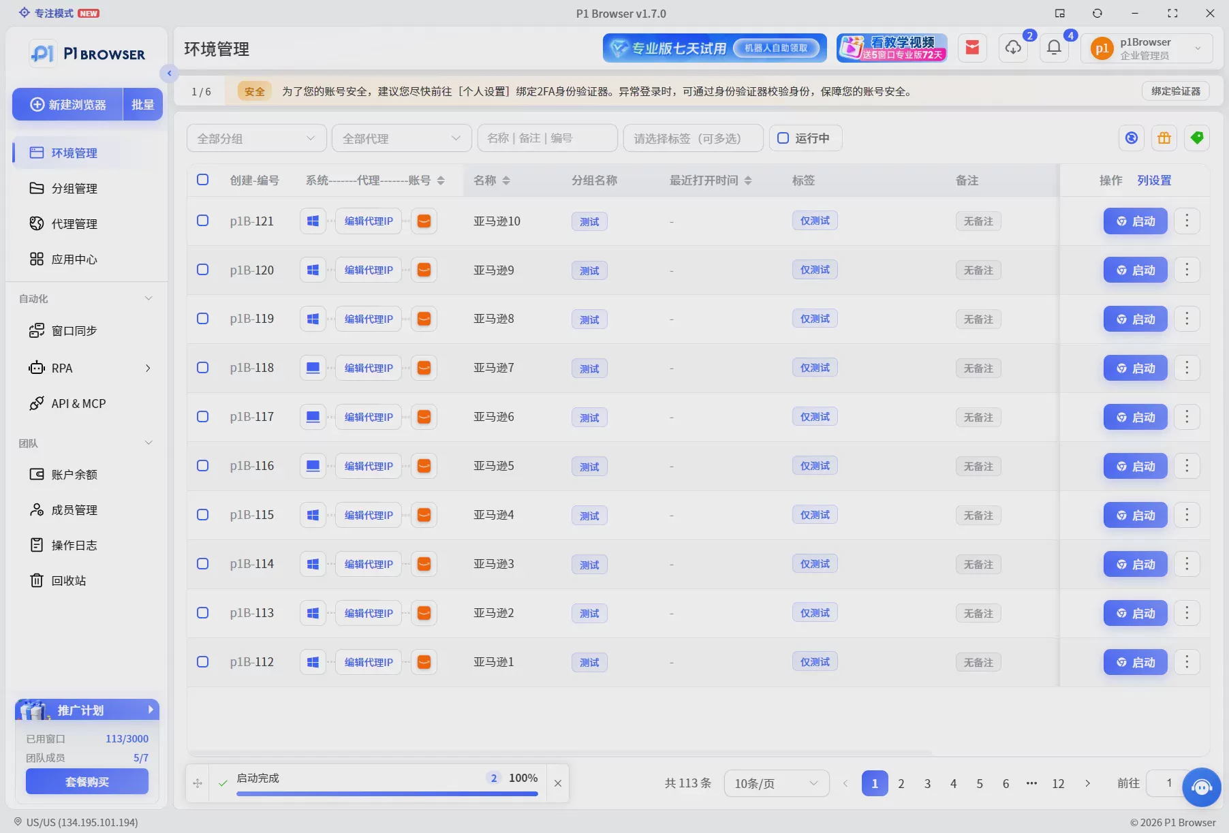The width and height of the screenshot is (1229, 833).
Task: Click Mac system icon for p1B-117
Action: click(313, 418)
